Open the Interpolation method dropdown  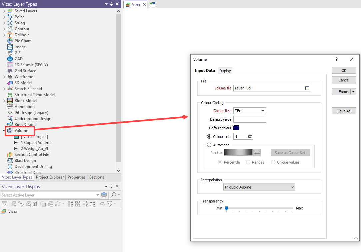tap(259, 187)
